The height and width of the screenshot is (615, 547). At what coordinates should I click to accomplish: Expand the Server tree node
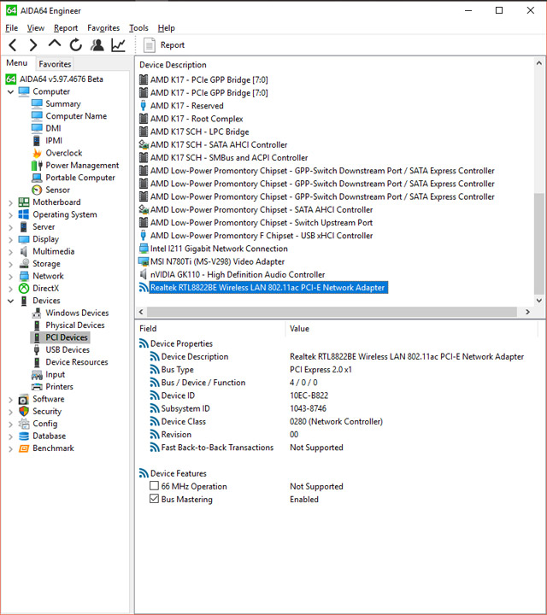pyautogui.click(x=10, y=227)
